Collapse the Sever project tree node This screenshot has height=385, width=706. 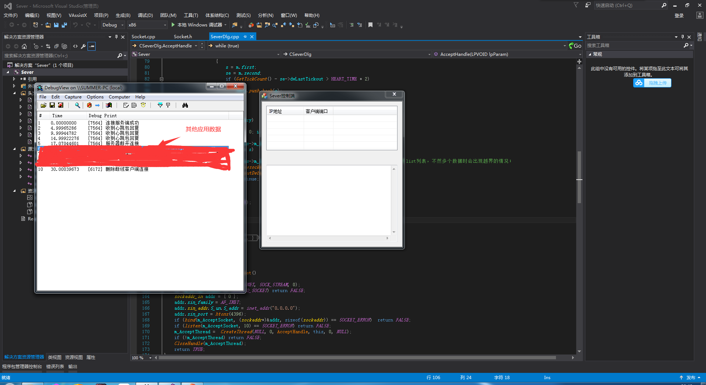[x=8, y=72]
